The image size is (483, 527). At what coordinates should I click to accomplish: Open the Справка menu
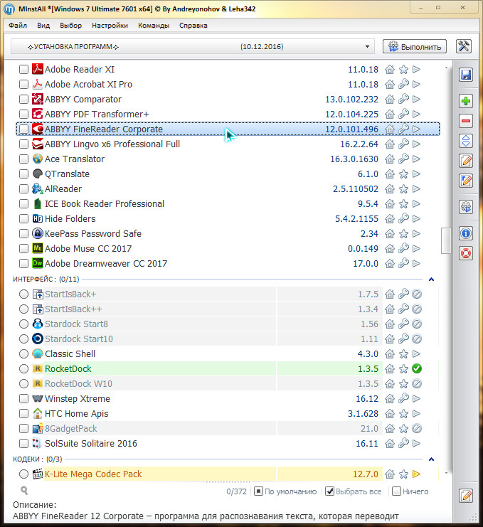(x=193, y=26)
